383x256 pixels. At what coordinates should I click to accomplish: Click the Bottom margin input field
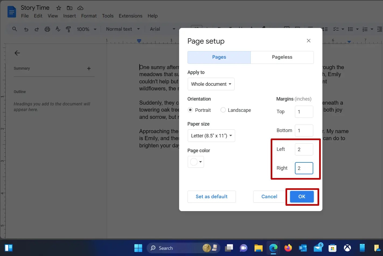(x=304, y=130)
